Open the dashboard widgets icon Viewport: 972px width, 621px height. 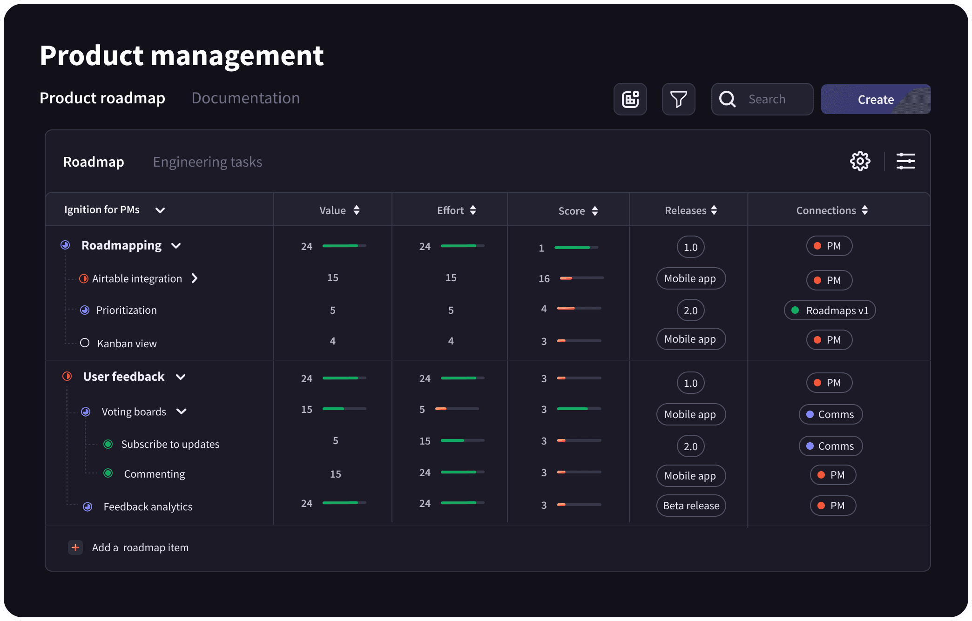tap(630, 99)
